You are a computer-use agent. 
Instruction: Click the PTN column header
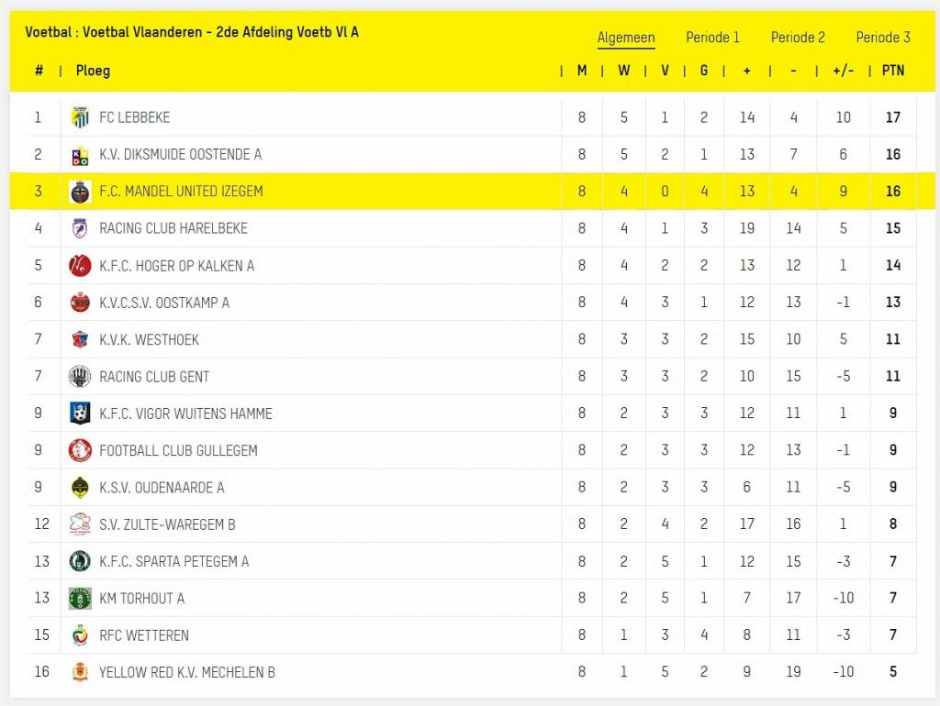(892, 71)
